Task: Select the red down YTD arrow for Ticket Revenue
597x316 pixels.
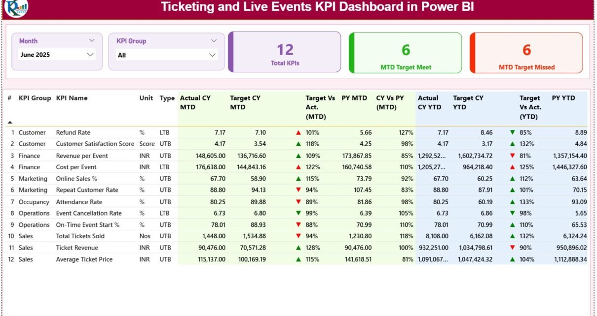Action: (512, 248)
